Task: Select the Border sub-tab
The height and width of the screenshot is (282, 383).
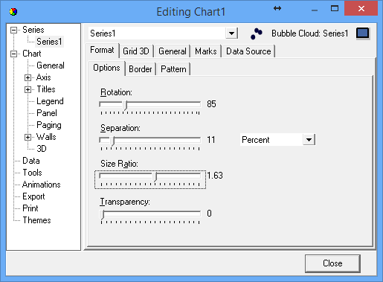Action: (141, 69)
